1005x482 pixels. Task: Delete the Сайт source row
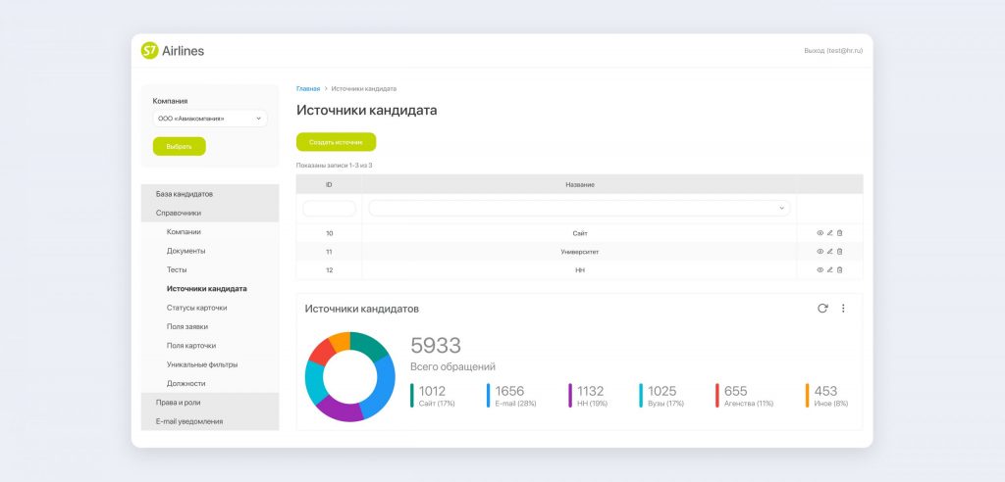tap(840, 233)
